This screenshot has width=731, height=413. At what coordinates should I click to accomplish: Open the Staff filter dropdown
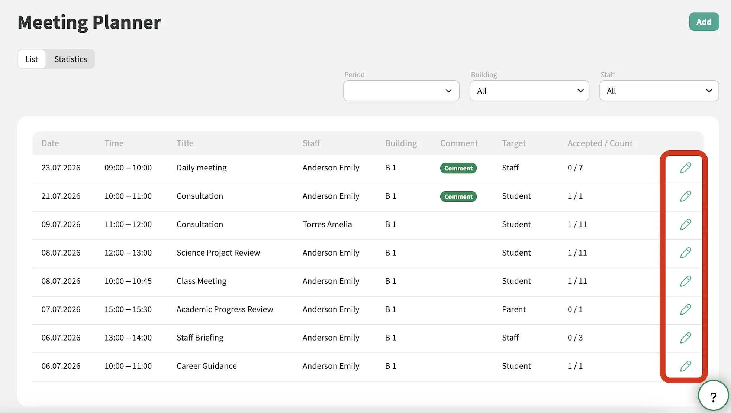(659, 91)
